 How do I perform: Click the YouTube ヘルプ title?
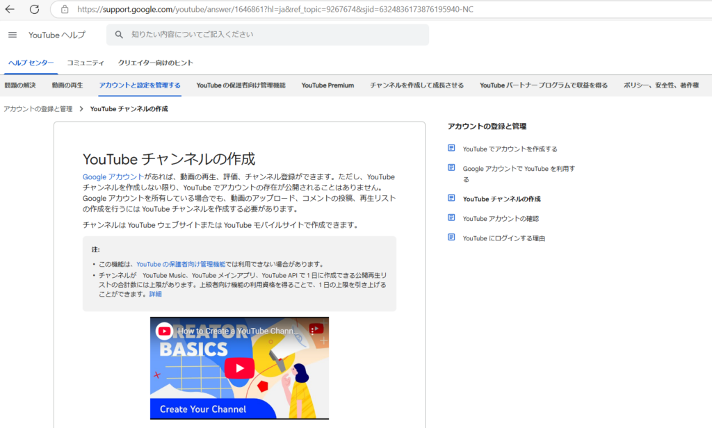pos(57,35)
